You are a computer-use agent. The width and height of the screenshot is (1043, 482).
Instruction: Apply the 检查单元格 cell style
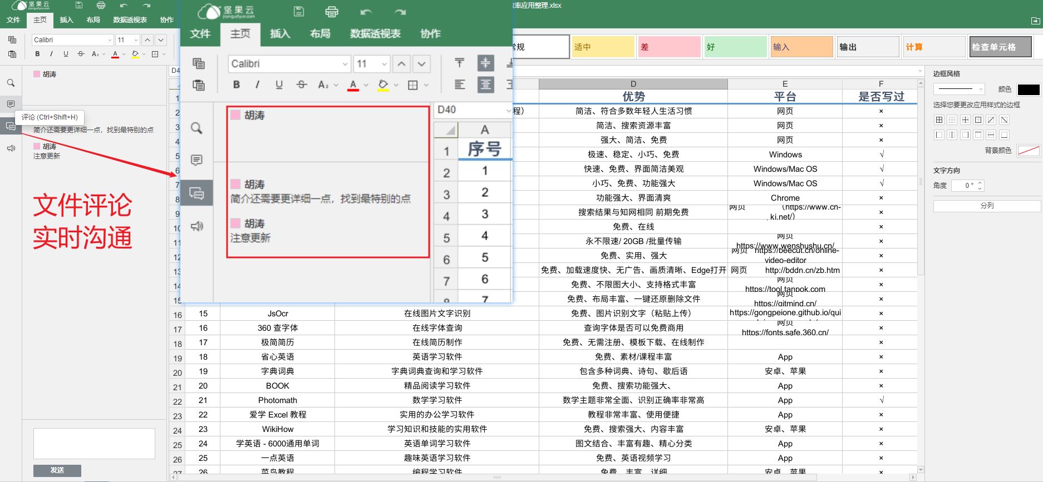pos(1001,47)
